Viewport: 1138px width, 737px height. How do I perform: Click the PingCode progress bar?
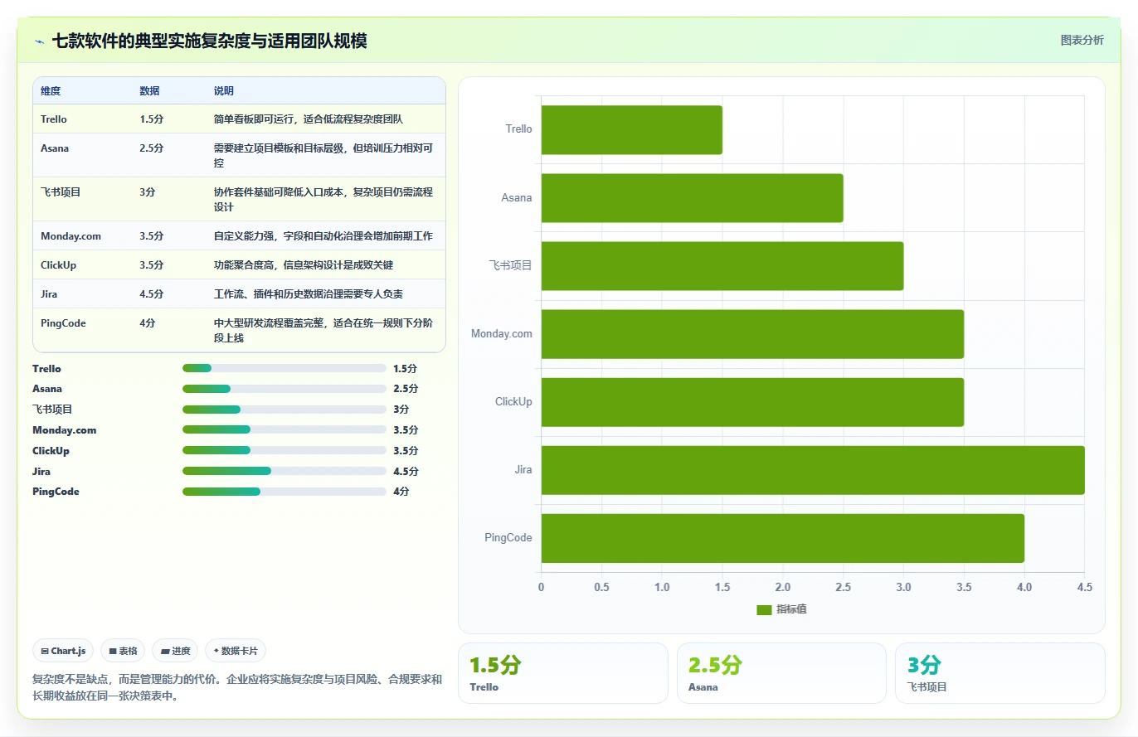click(x=284, y=492)
